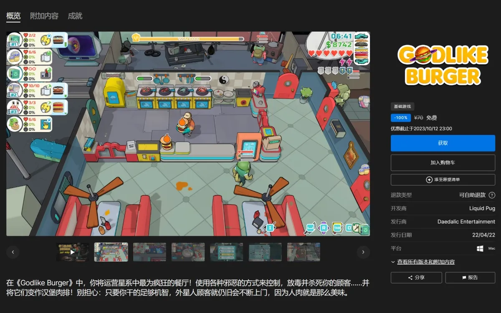501x313 pixels.
Task: Select the third screenshot thumbnail
Action: click(x=149, y=252)
